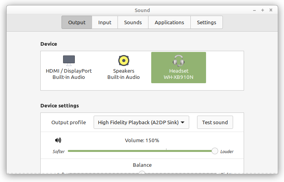Open the Sounds tab
284x182 pixels.
[133, 22]
